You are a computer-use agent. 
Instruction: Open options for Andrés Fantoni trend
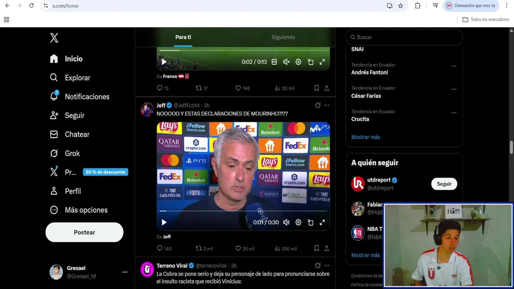pyautogui.click(x=454, y=66)
